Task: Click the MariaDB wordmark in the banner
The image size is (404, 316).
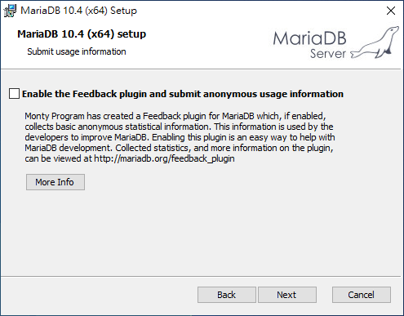Action: point(309,38)
